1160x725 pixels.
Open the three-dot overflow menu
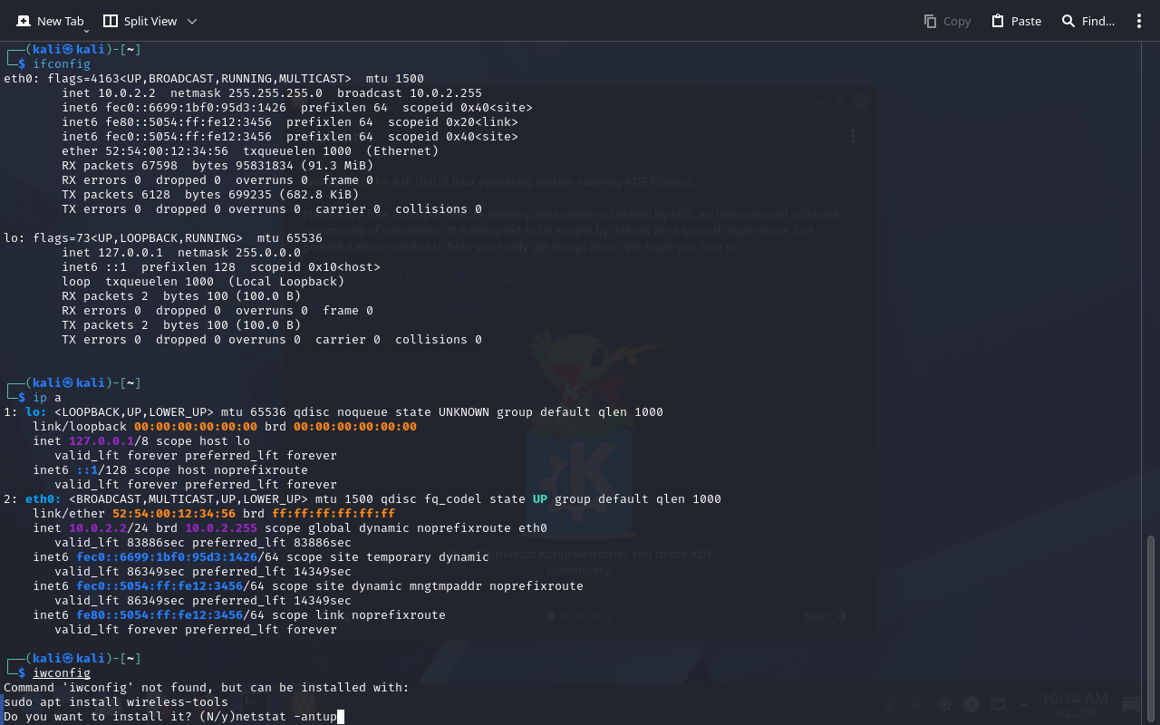1139,21
